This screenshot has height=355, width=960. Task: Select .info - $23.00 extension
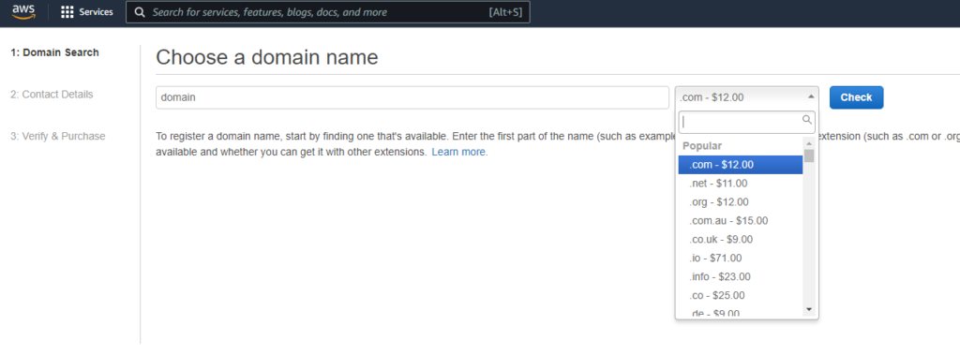point(741,276)
